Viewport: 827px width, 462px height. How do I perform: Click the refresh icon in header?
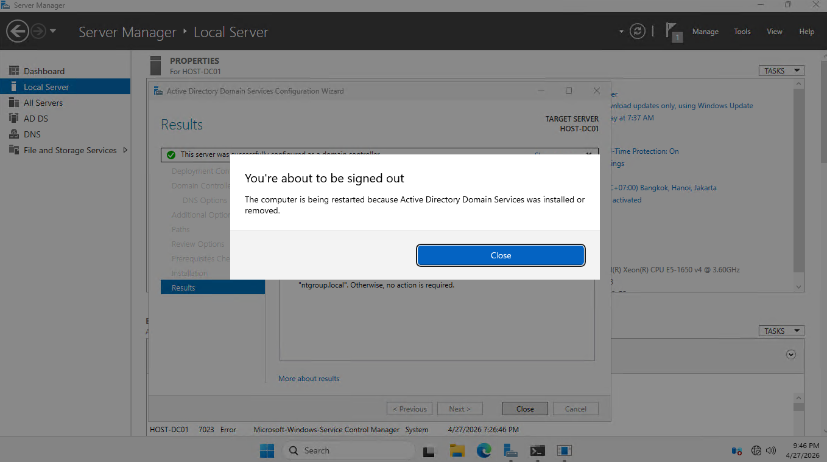637,32
